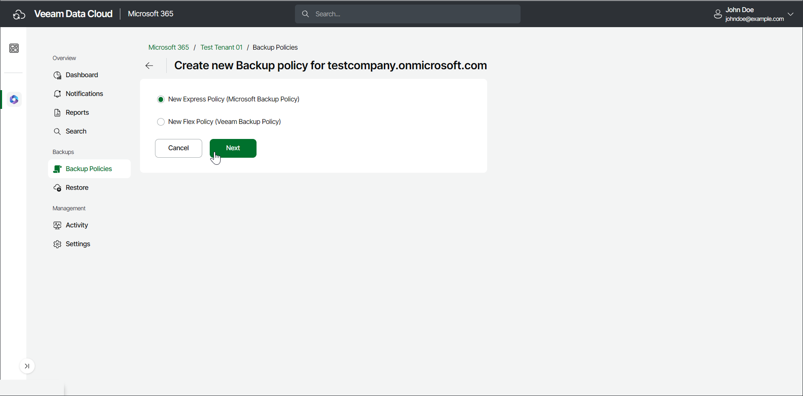
Task: Select Backup Policies menu item
Action: 89,169
